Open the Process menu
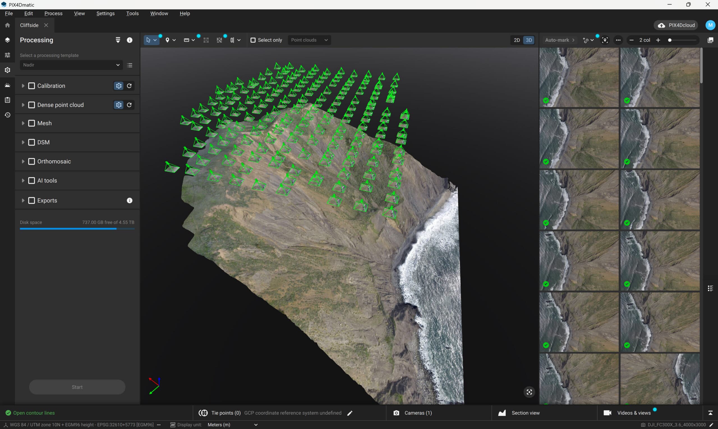The image size is (718, 429). 53,13
